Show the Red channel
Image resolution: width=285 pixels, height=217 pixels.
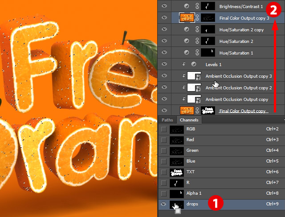(163, 140)
